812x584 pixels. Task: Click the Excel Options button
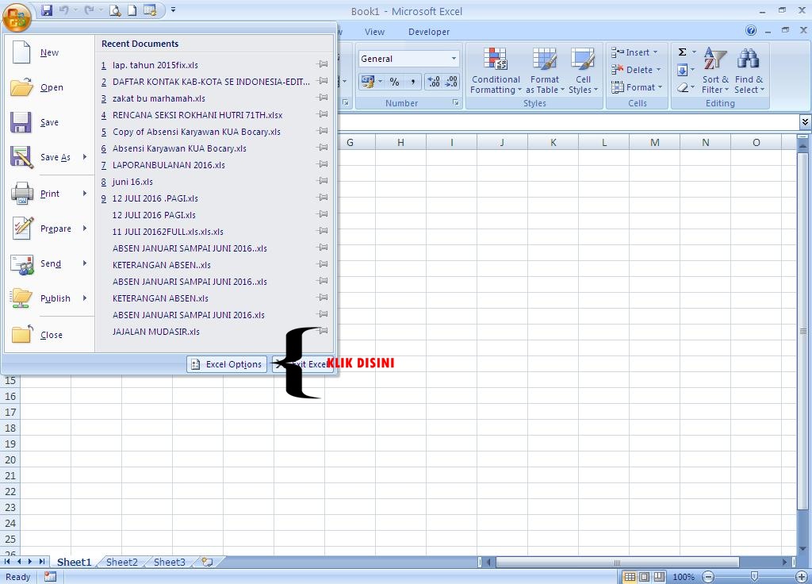[x=227, y=364]
